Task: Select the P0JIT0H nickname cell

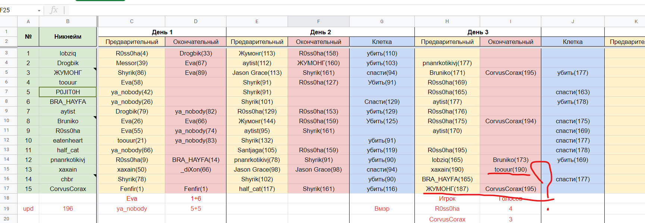Action: 68,92
